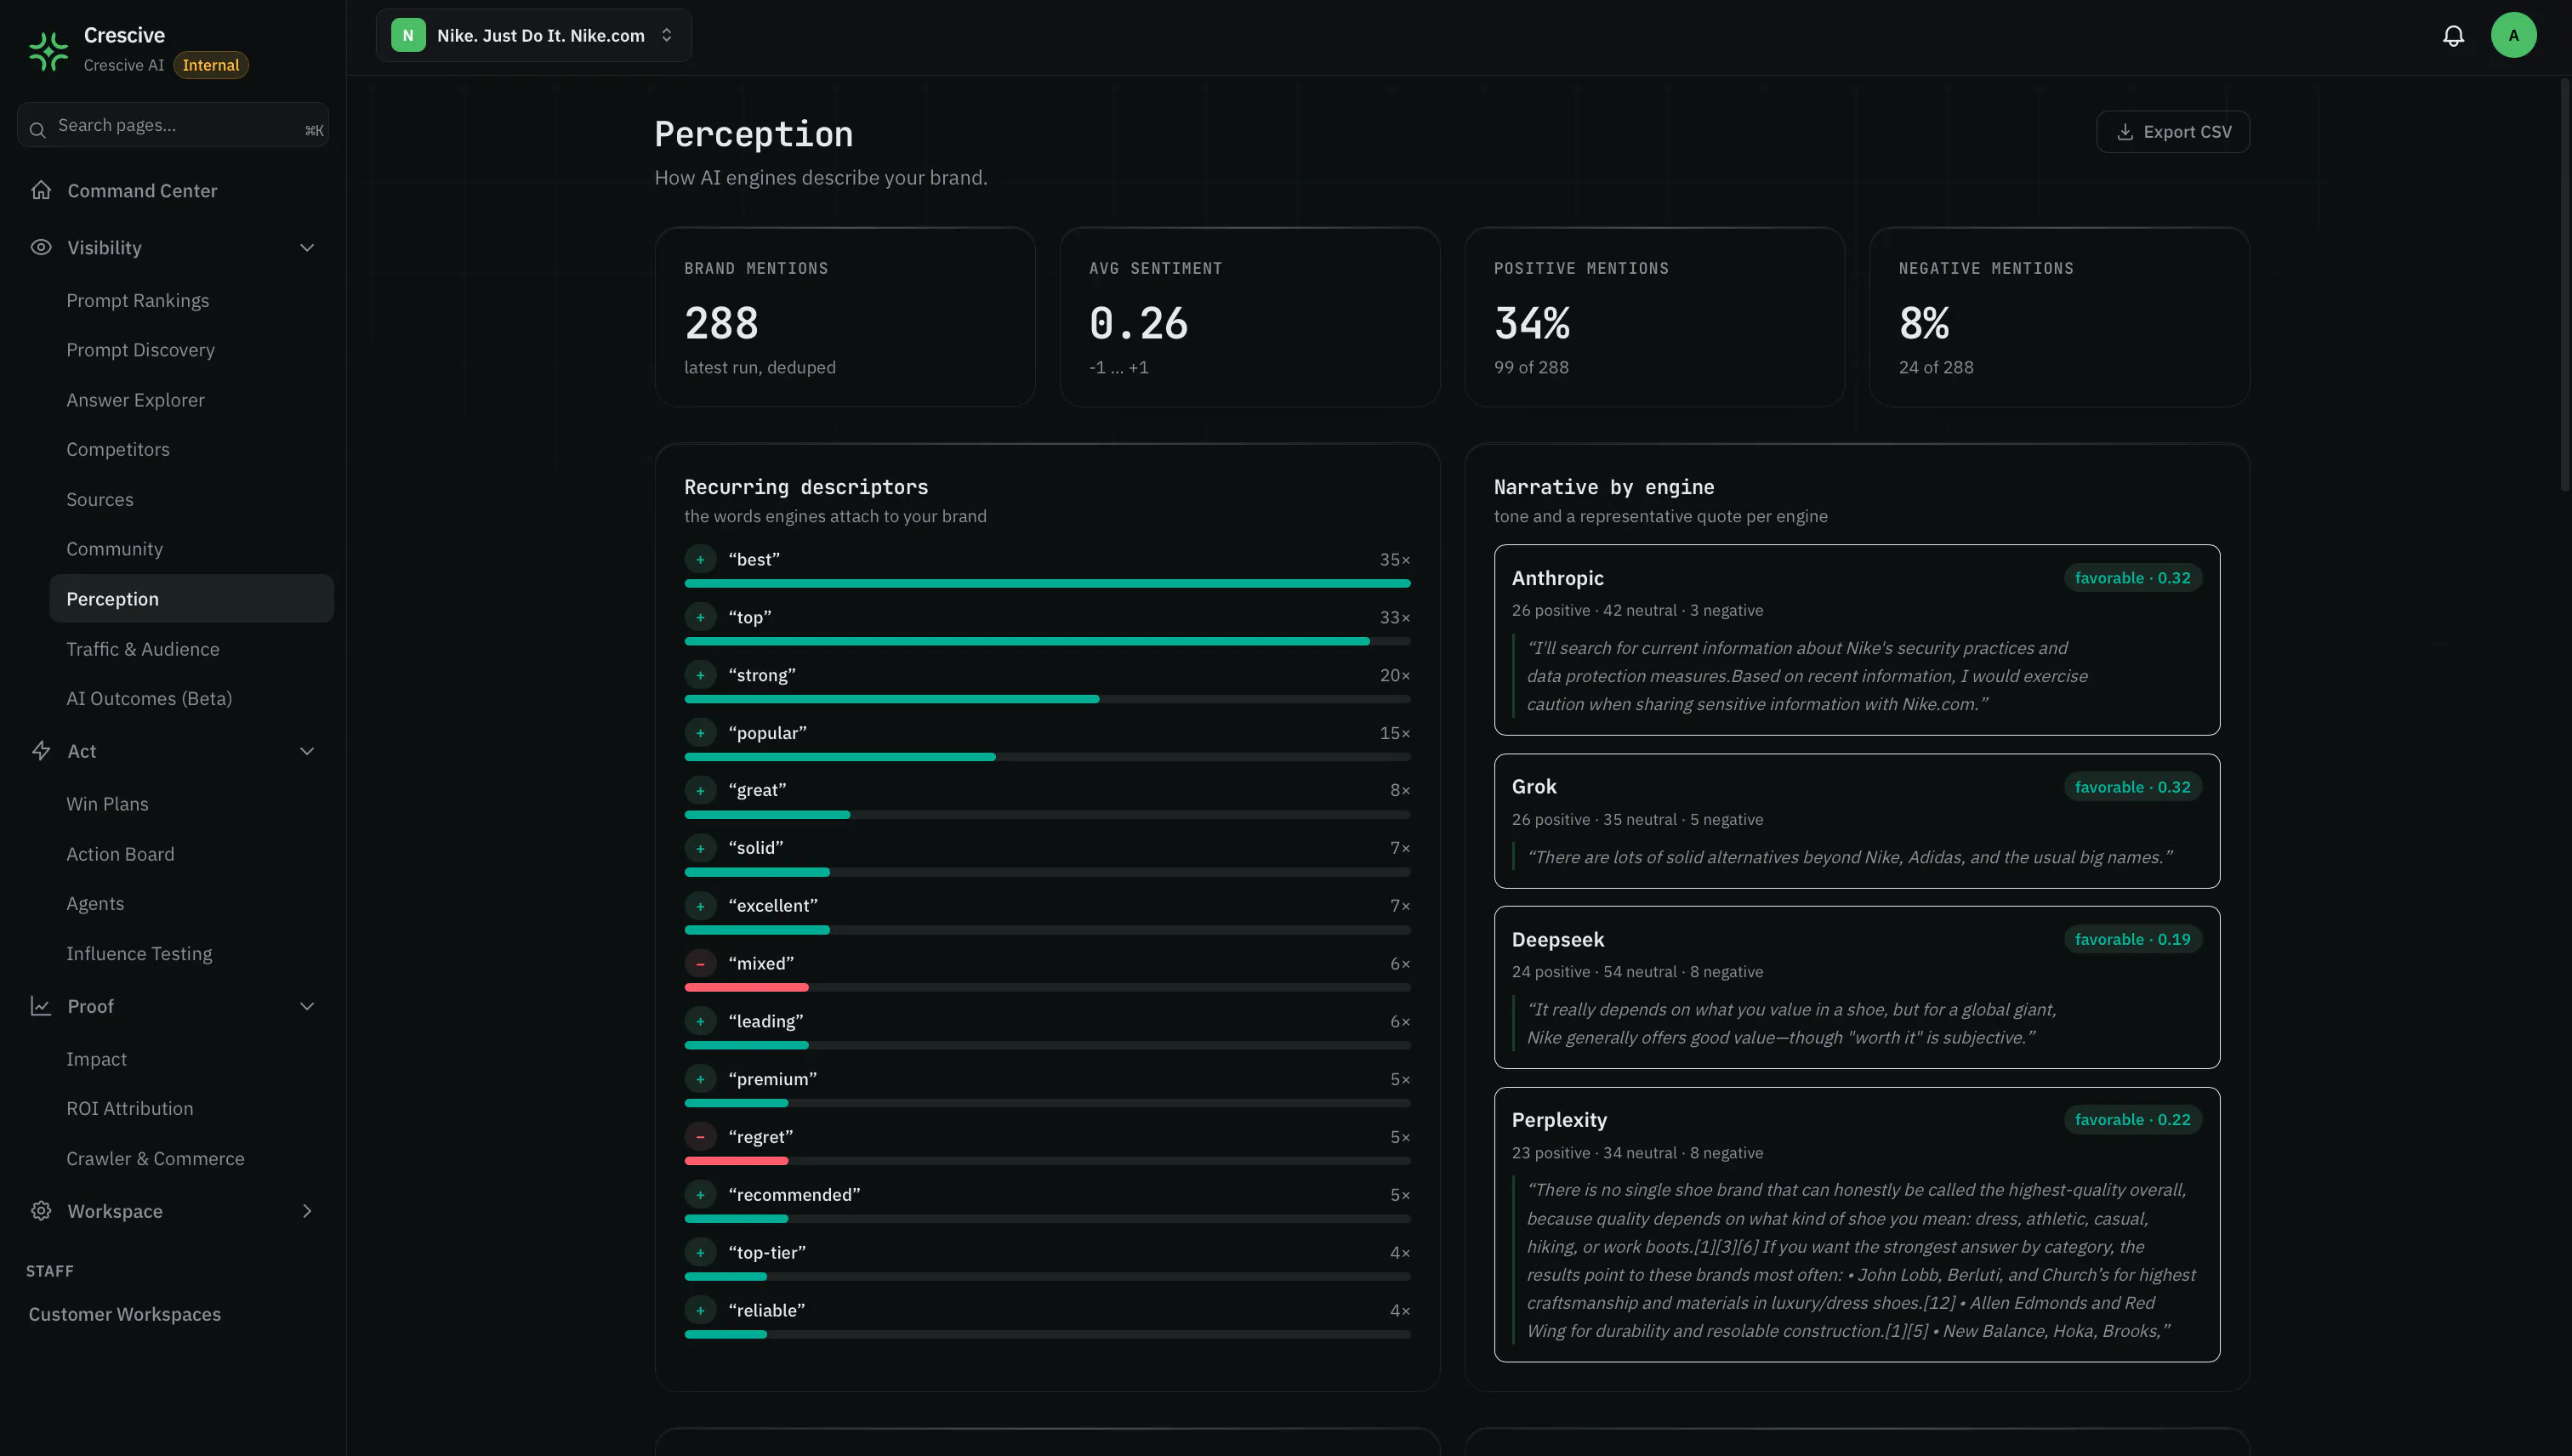Click the plus icon beside "best"
The image size is (2572, 1456).
tap(700, 560)
